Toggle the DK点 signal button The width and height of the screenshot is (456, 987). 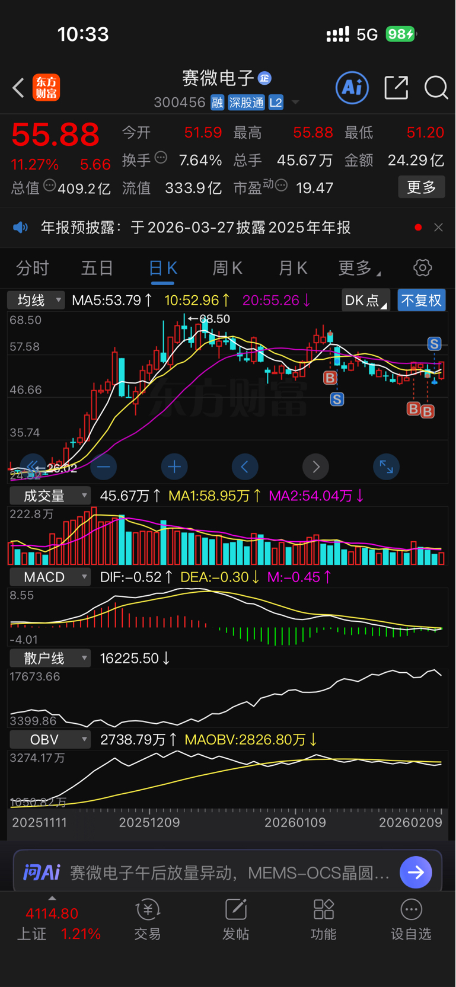click(366, 301)
